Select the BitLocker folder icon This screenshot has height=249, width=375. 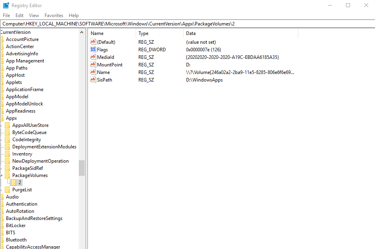[2, 226]
